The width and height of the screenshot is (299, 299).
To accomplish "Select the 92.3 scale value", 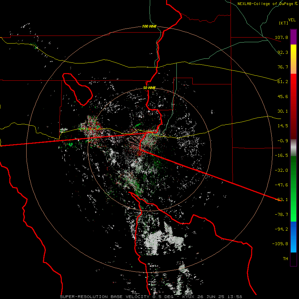I will [x=283, y=52].
